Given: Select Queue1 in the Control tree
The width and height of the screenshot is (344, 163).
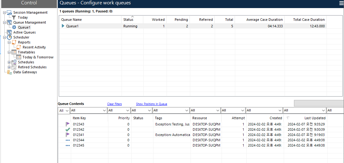Looking at the screenshot, I should click(x=24, y=27).
